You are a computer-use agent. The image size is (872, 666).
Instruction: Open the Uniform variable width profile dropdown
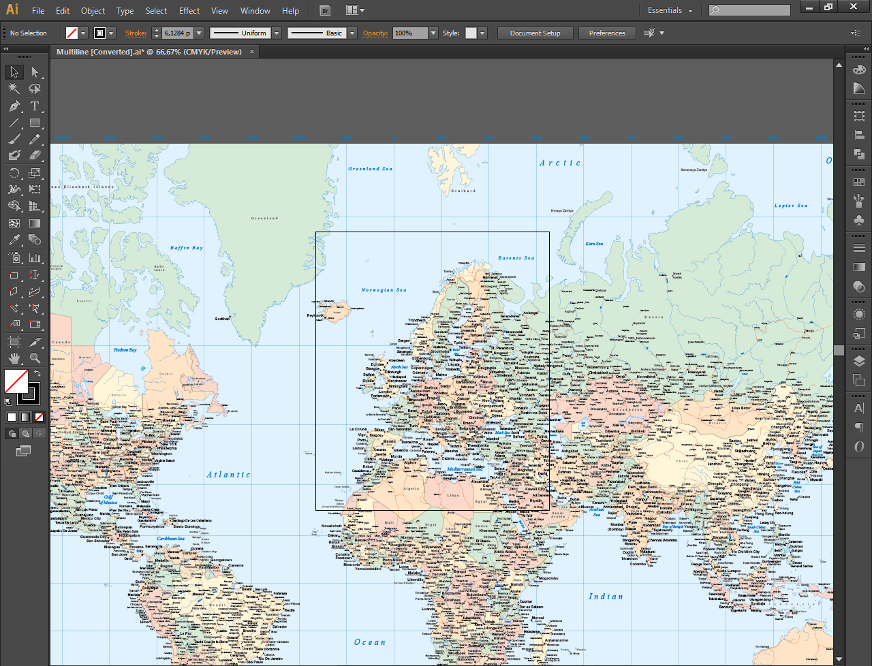coord(275,33)
